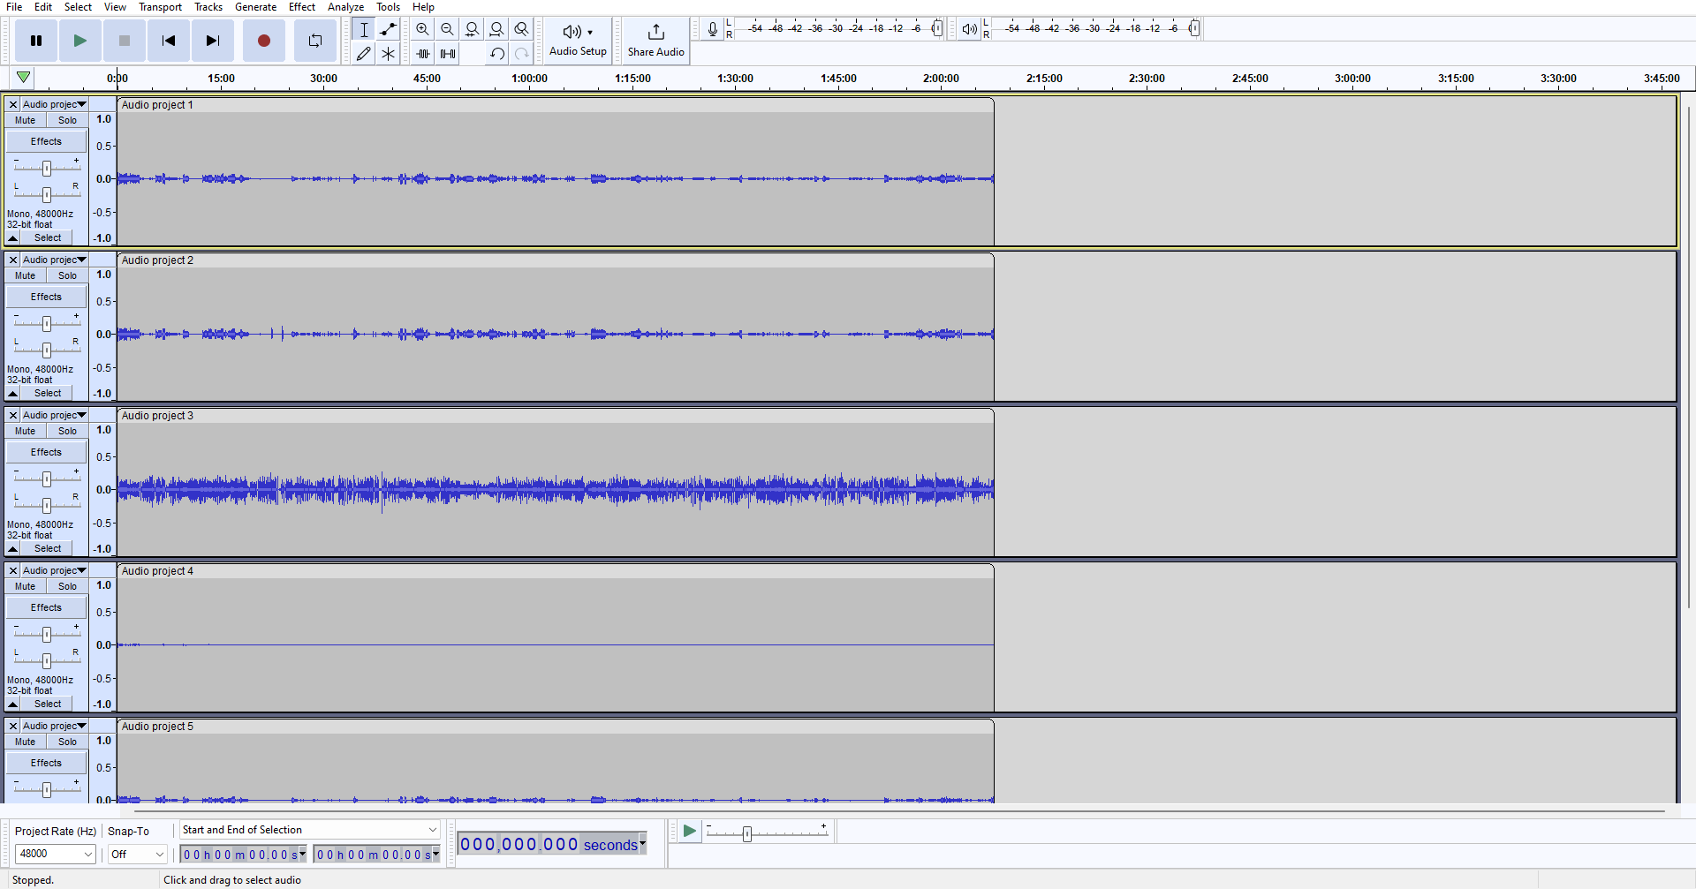This screenshot has width=1696, height=889.
Task: Pick the Envelope tool
Action: coord(388,29)
